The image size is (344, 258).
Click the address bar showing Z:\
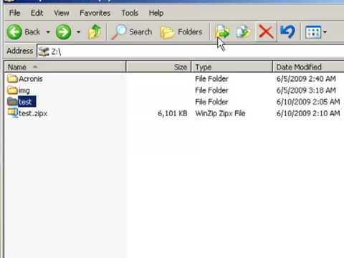pos(191,51)
